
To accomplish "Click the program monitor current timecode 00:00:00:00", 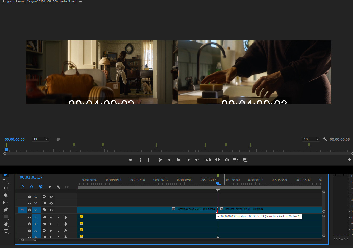I will (15, 139).
